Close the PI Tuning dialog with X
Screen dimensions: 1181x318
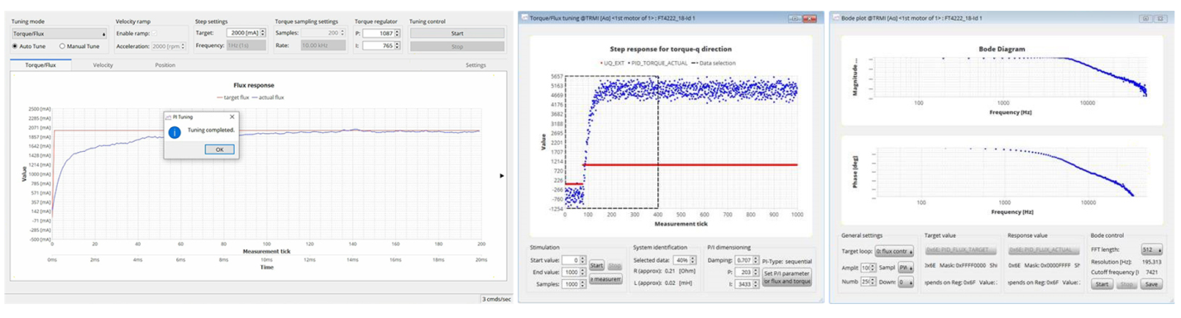[x=232, y=117]
